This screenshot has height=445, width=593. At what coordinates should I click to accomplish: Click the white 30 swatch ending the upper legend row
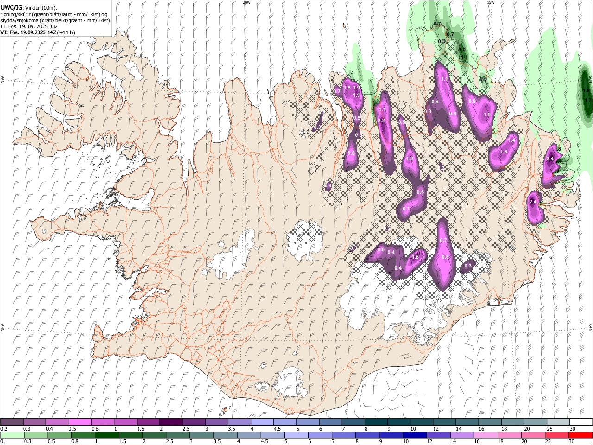pyautogui.click(x=580, y=422)
